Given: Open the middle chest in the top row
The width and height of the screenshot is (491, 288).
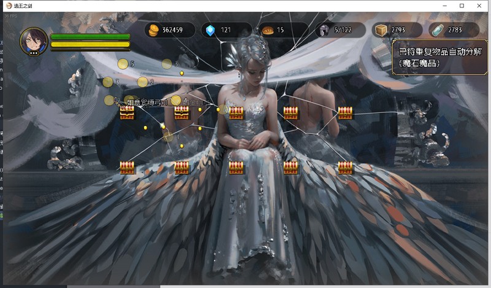Looking at the screenshot, I should [x=236, y=113].
